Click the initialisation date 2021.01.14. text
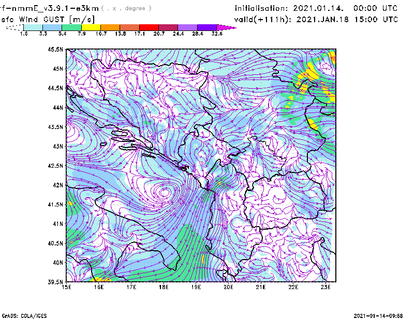The height and width of the screenshot is (319, 414). point(318,8)
